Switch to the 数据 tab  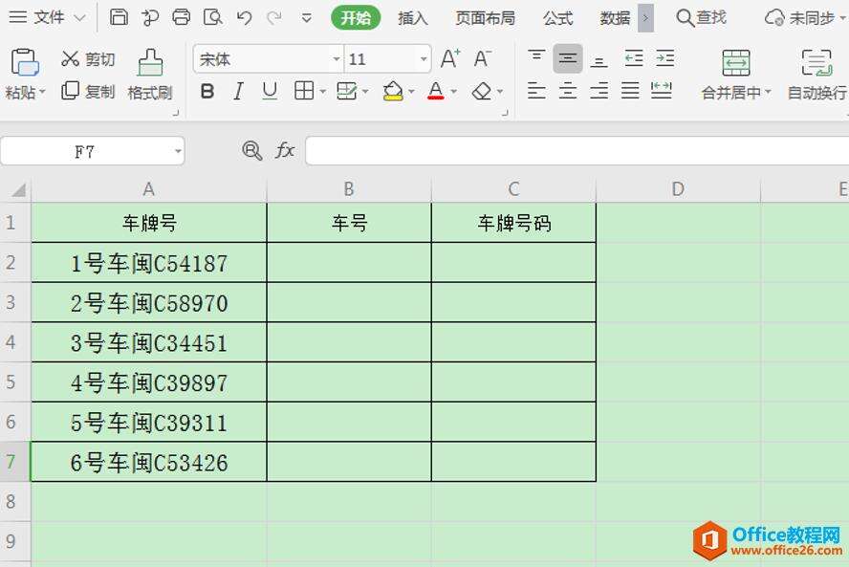[x=615, y=18]
